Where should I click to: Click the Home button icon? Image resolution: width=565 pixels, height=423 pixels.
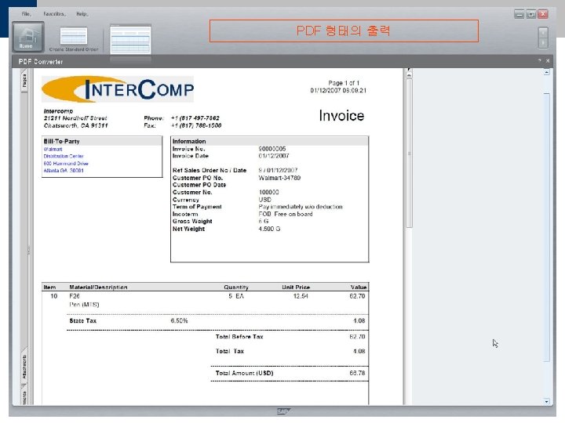coord(28,37)
